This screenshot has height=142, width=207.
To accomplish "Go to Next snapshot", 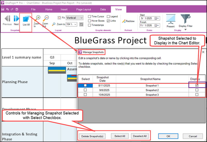I will pyautogui.click(x=16, y=20).
